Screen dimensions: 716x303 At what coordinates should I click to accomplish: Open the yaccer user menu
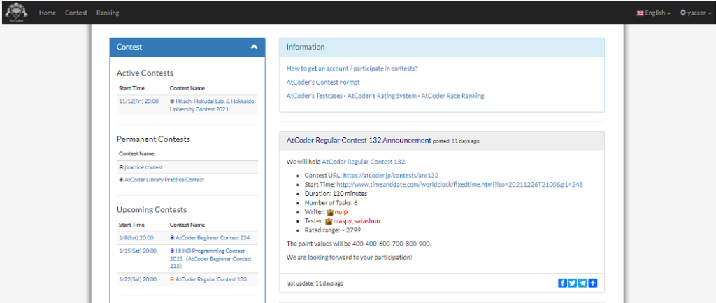[696, 13]
